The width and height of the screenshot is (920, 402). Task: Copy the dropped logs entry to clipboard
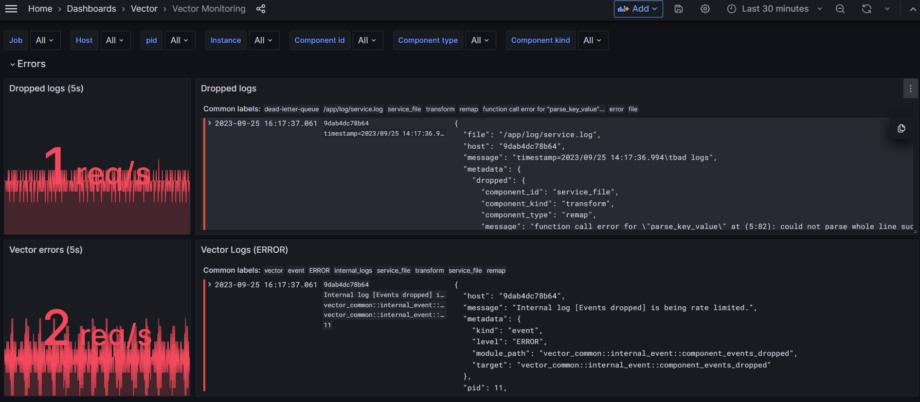point(901,128)
